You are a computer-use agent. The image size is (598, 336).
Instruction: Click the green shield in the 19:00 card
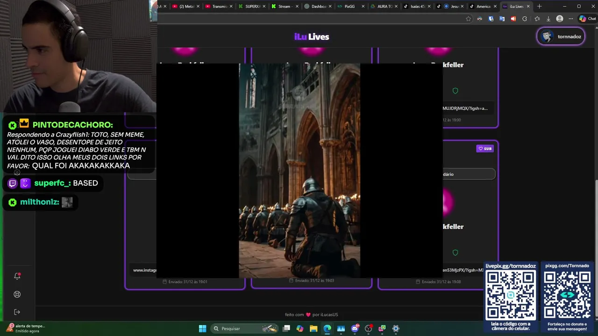[455, 91]
